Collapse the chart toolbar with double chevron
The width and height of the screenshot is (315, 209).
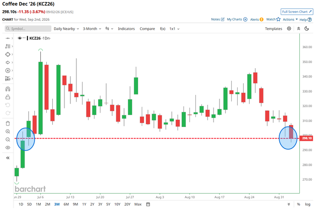point(298,29)
